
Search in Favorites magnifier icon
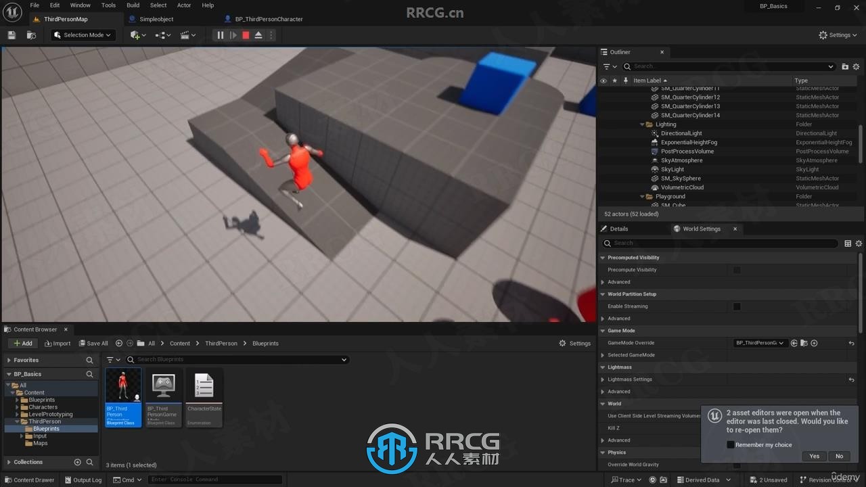coord(89,361)
